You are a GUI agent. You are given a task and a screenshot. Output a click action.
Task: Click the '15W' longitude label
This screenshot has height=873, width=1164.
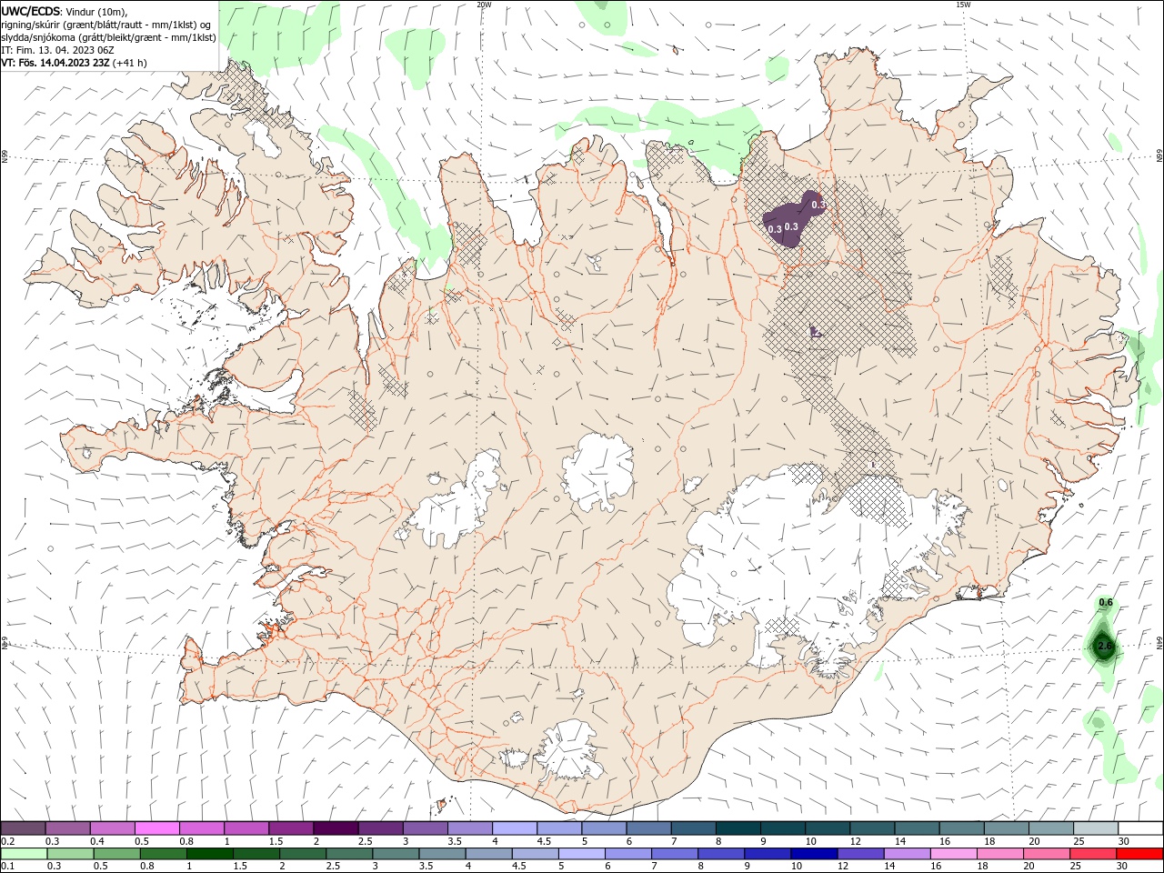pos(963,5)
